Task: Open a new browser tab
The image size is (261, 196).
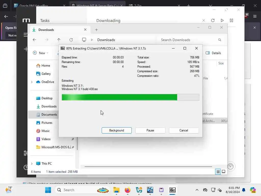Action: click(x=188, y=6)
